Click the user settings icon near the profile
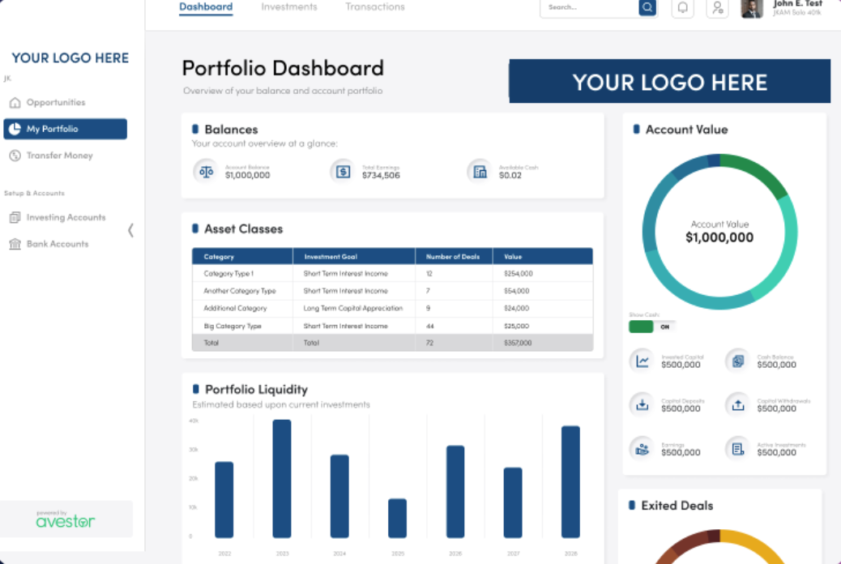 pos(717,8)
